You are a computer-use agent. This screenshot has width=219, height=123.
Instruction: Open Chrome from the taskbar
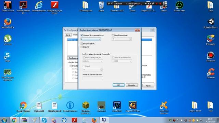(x=14, y=120)
